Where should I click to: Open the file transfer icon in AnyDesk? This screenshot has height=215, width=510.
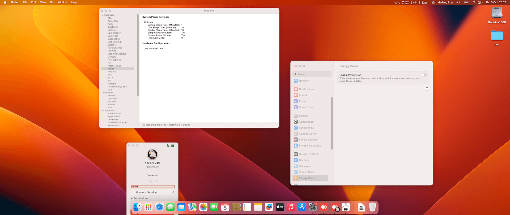150,181
